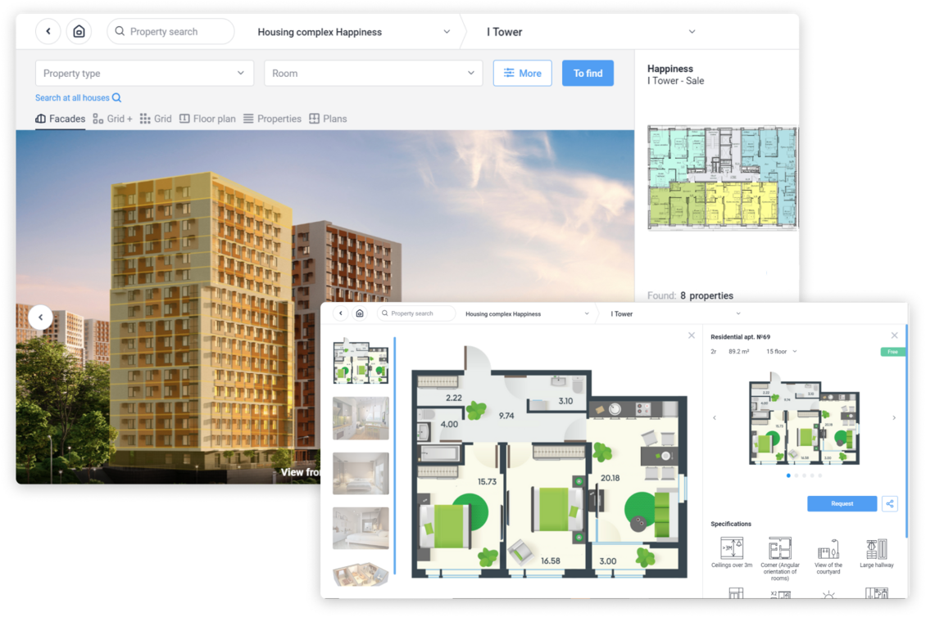Image resolution: width=926 pixels, height=617 pixels.
Task: Click the magnifier next to Search at all houses
Action: tap(116, 98)
